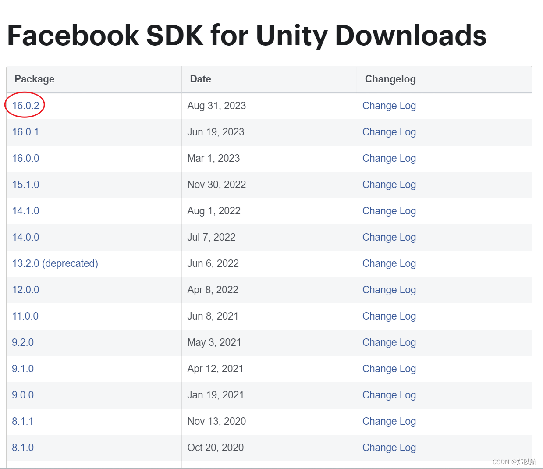Open Change Log for Aug 31, 2023 release

click(x=389, y=106)
